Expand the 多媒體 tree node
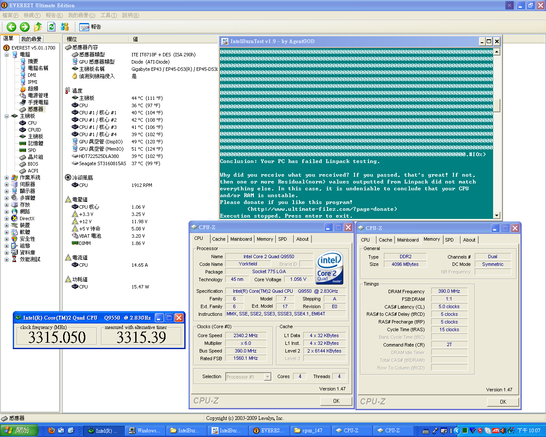 pyautogui.click(x=6, y=198)
